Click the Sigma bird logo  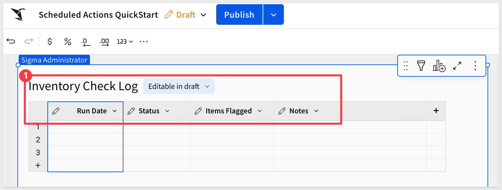point(18,14)
